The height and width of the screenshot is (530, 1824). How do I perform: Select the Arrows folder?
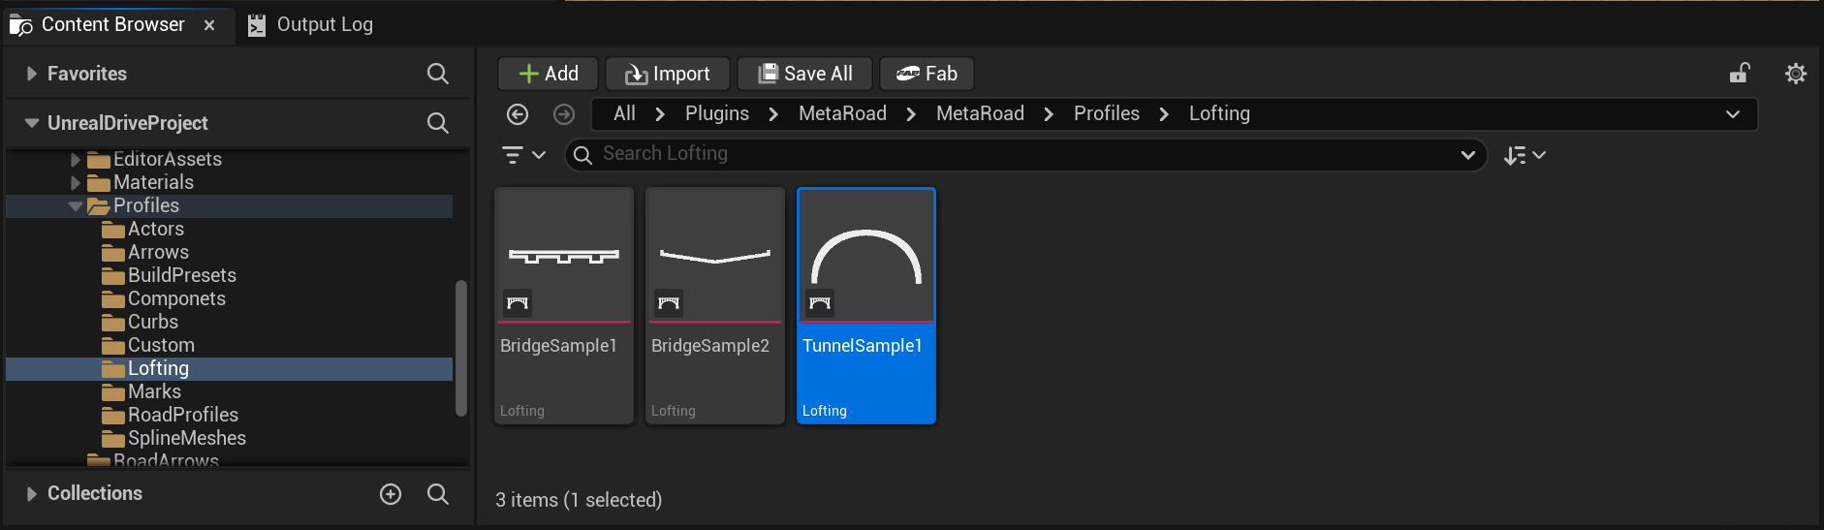click(x=158, y=252)
